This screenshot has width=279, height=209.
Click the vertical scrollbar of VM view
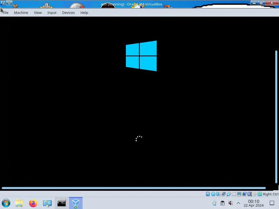(x=276, y=117)
